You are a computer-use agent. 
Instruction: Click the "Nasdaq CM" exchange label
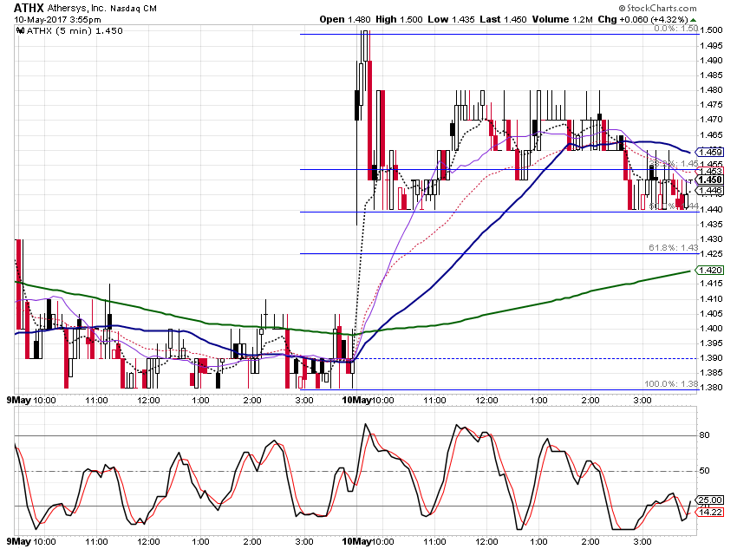[x=134, y=9]
